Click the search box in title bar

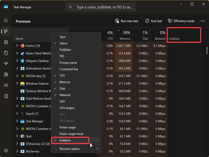[x=101, y=7]
